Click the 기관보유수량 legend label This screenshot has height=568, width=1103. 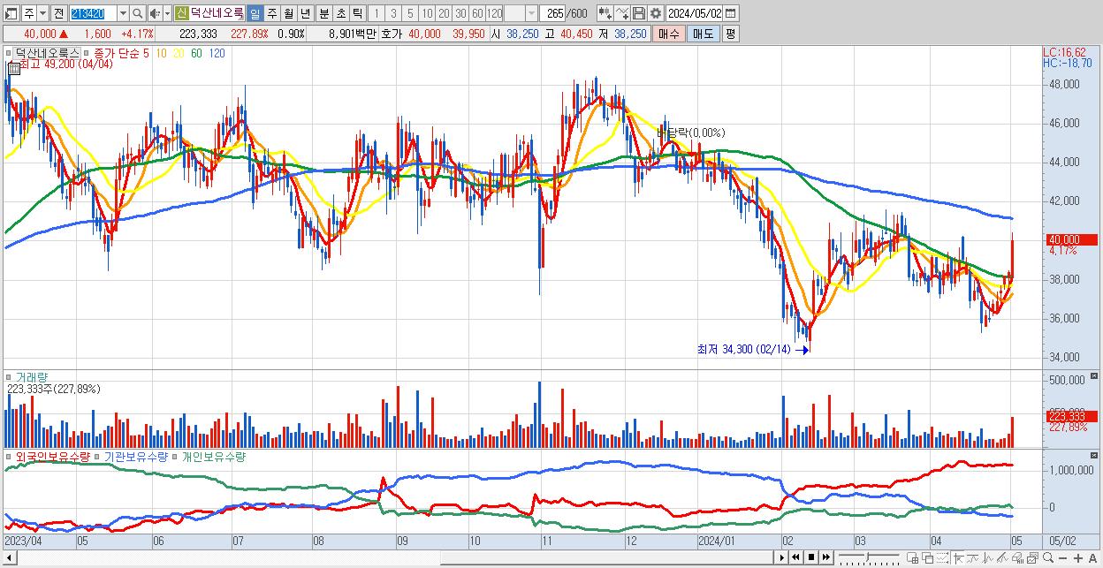pos(135,457)
